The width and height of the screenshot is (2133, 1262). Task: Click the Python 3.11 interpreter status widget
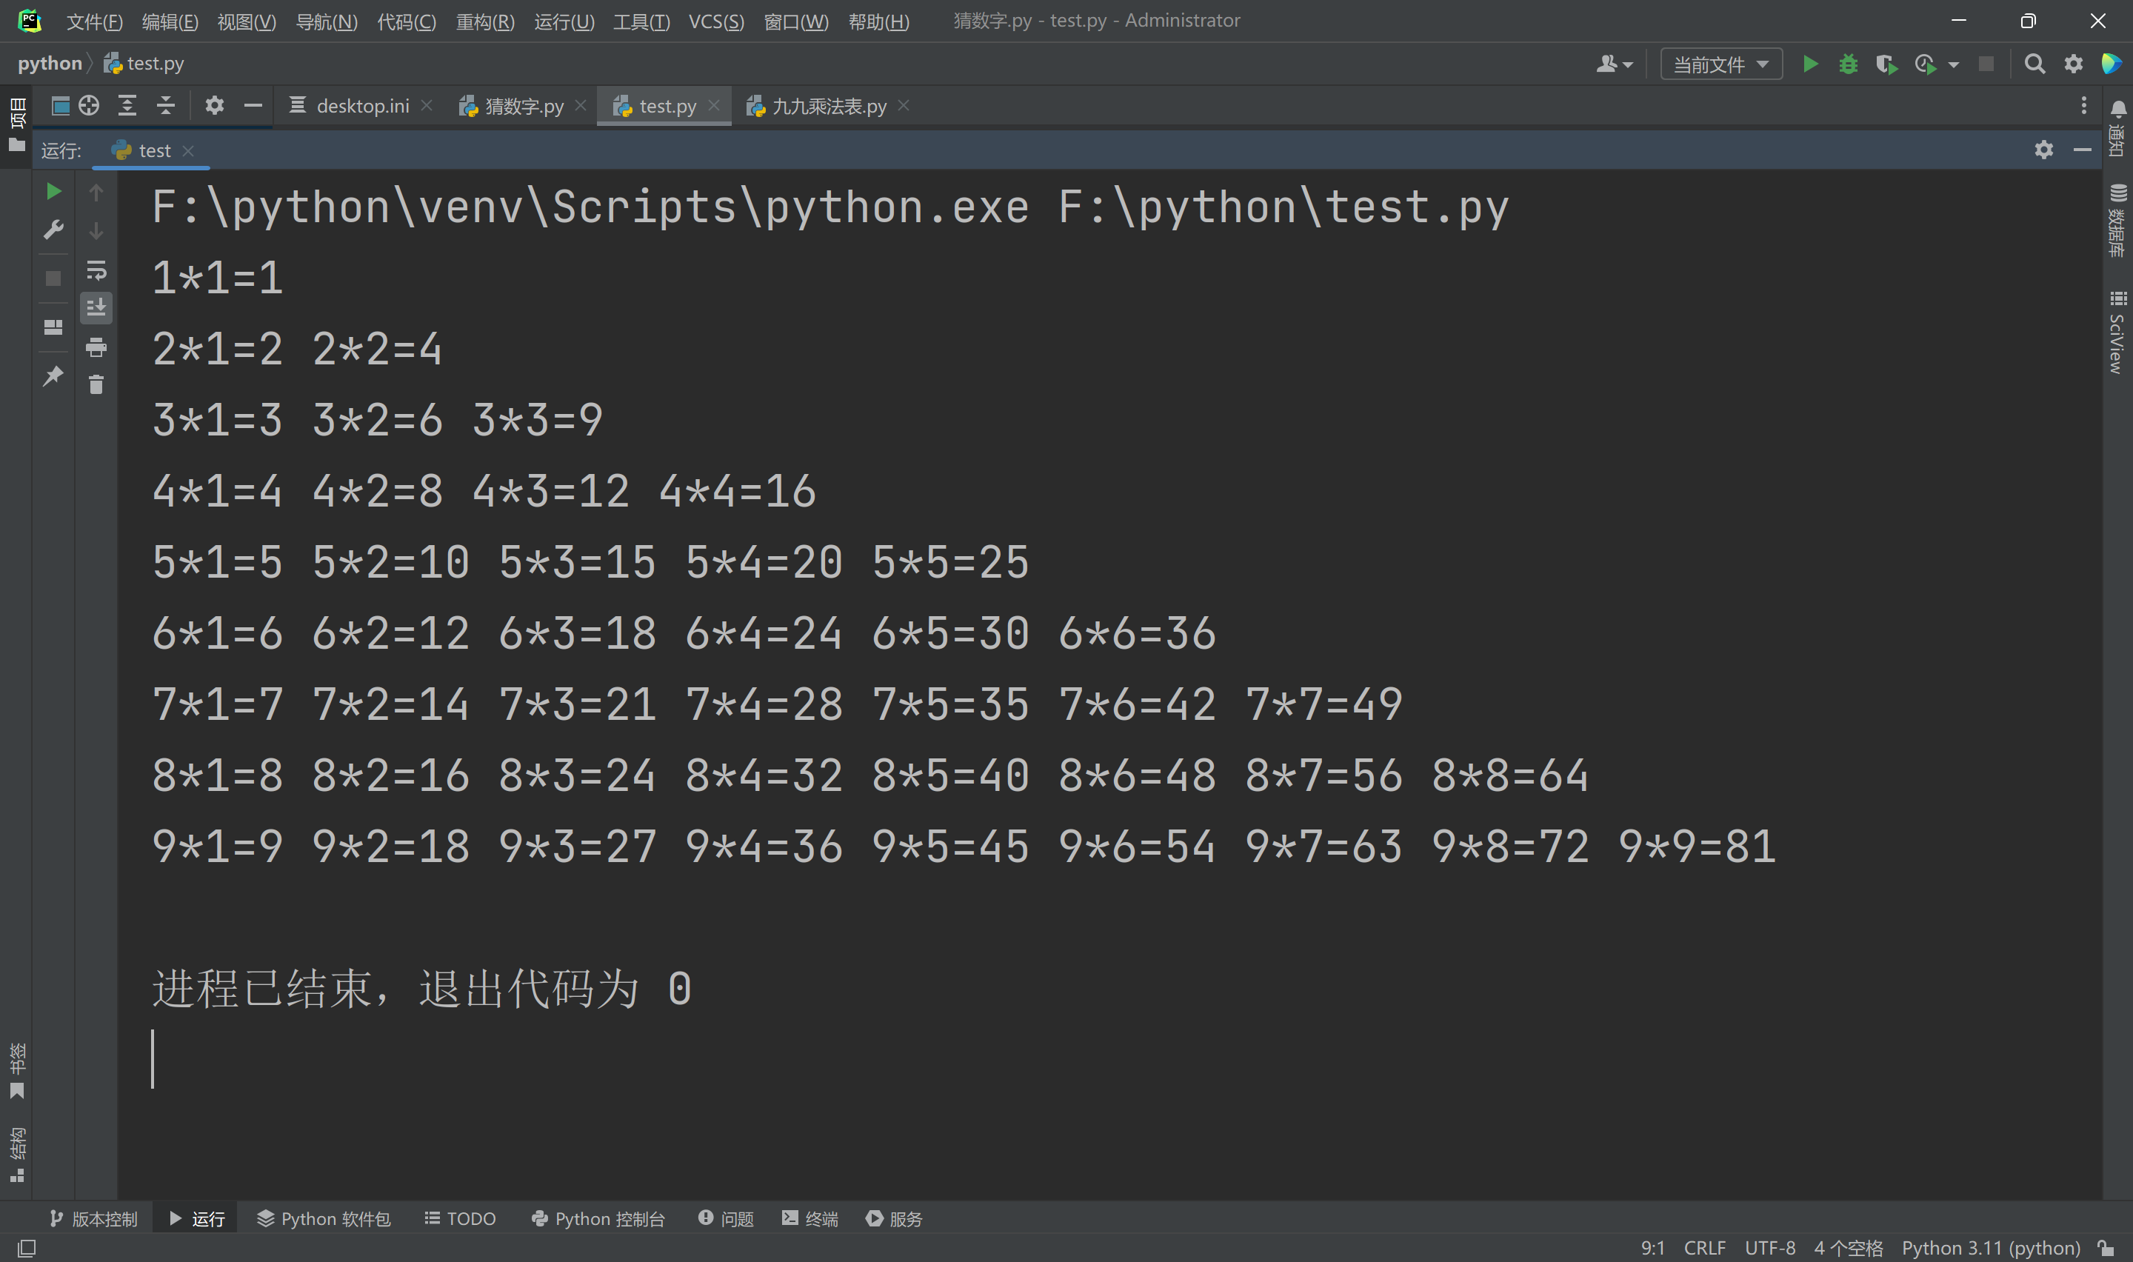pyautogui.click(x=1990, y=1247)
